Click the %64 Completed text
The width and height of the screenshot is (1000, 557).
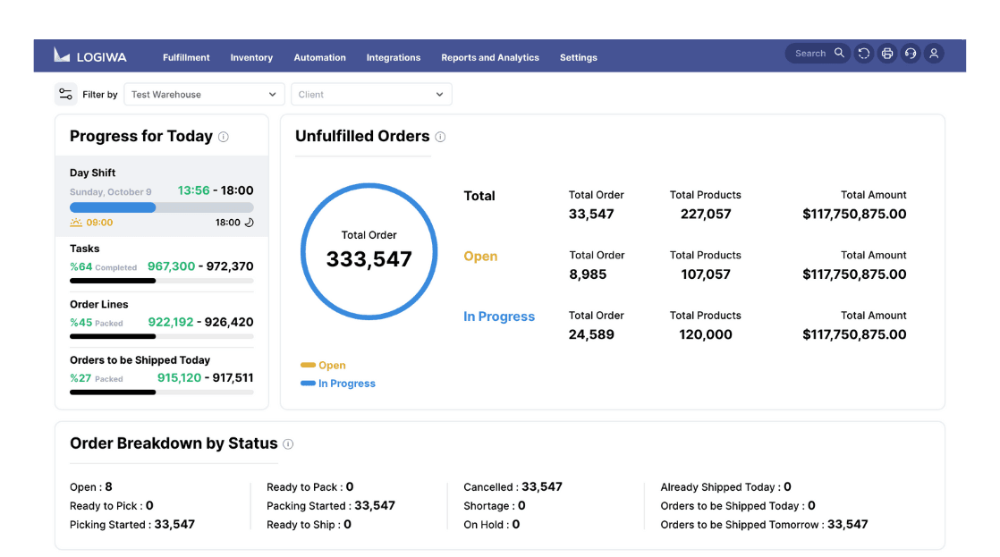(x=104, y=267)
